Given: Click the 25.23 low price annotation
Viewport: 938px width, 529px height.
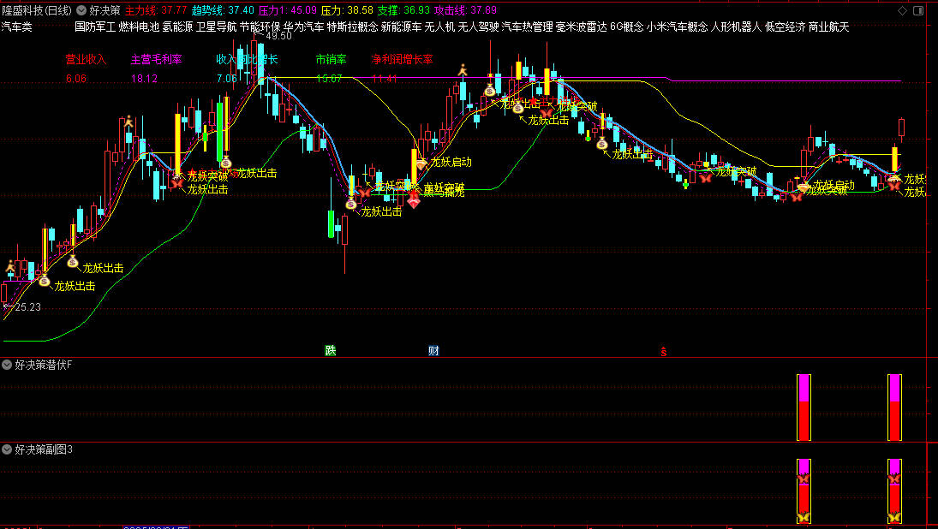Looking at the screenshot, I should 28,307.
